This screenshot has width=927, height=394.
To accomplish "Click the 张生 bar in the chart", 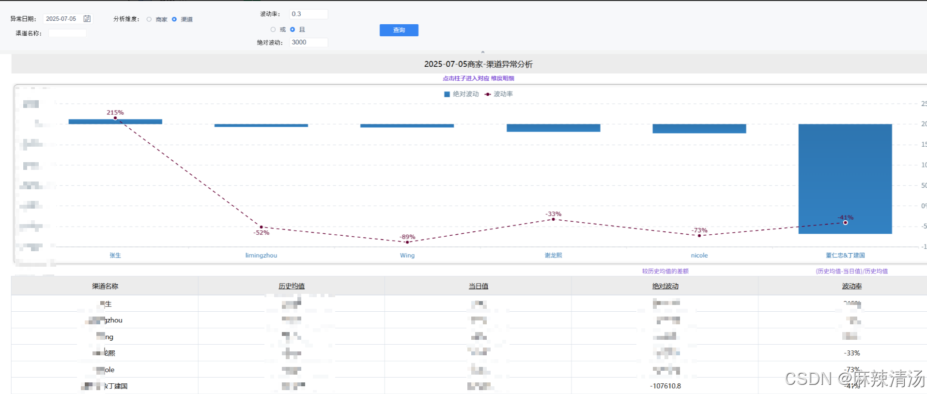I will click(x=115, y=121).
